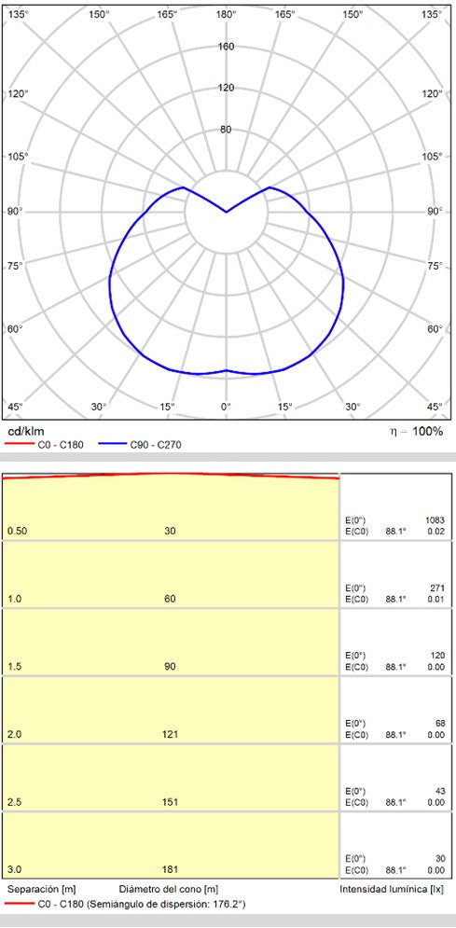Click the Intensidad lumínica [lx] header

pos(391,890)
